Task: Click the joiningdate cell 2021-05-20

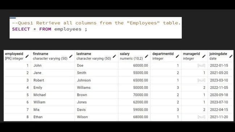Action: coord(221,73)
